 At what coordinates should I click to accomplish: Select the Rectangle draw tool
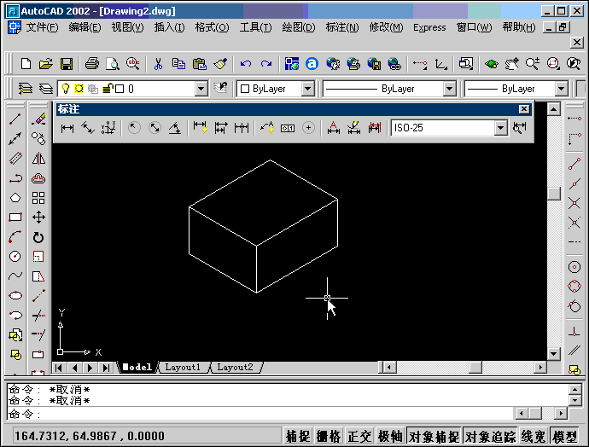15,218
